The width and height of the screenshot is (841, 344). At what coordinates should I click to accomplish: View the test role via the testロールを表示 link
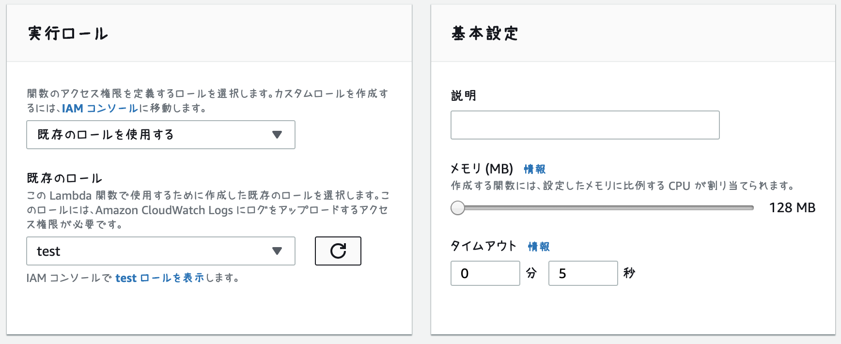160,278
